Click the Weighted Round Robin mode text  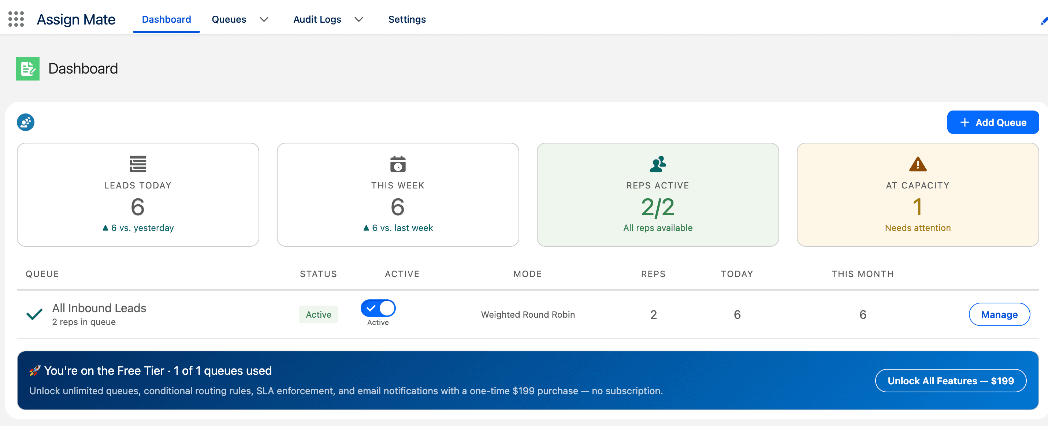pos(528,314)
